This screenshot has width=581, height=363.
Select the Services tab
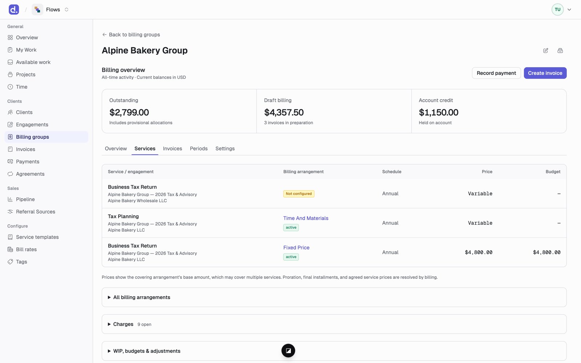145,148
